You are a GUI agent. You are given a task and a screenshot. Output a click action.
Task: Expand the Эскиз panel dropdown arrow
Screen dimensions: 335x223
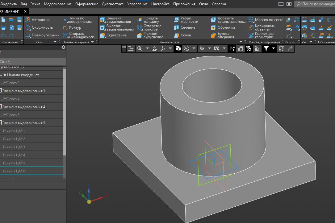(55, 42)
